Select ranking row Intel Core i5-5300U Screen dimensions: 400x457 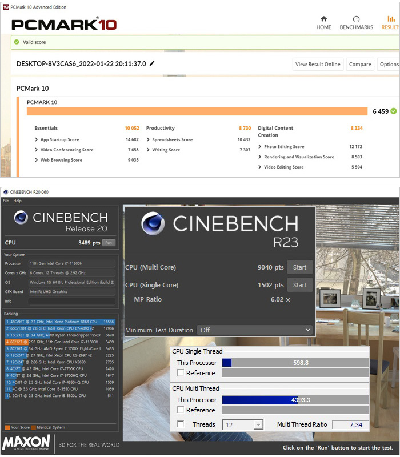[x=60, y=396]
